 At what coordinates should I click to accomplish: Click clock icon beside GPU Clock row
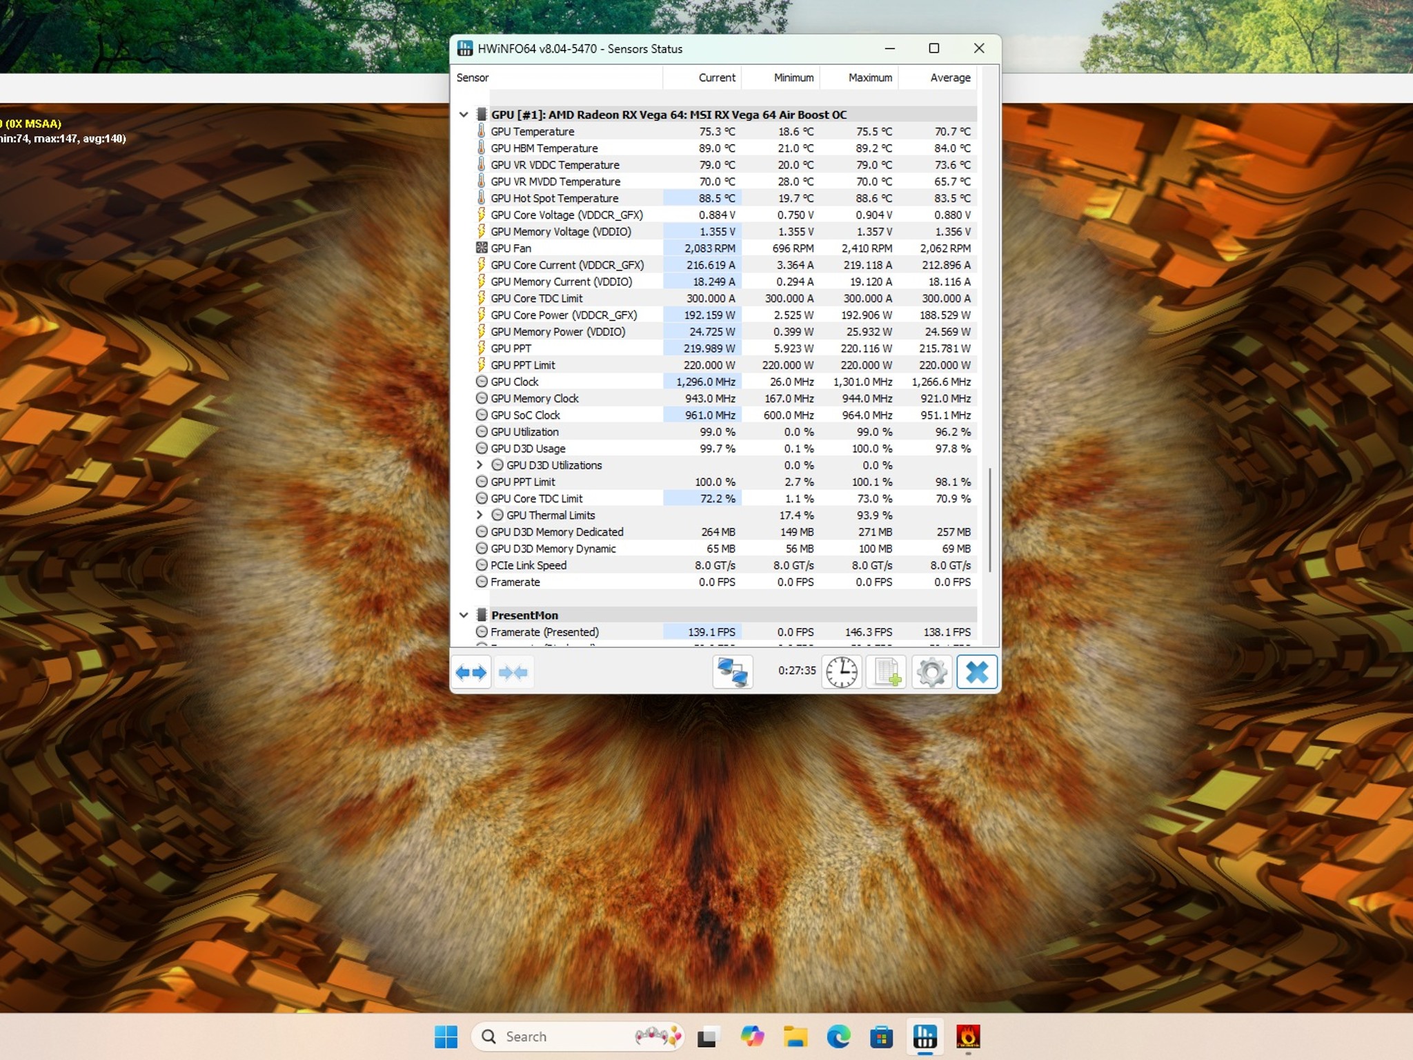coord(482,382)
